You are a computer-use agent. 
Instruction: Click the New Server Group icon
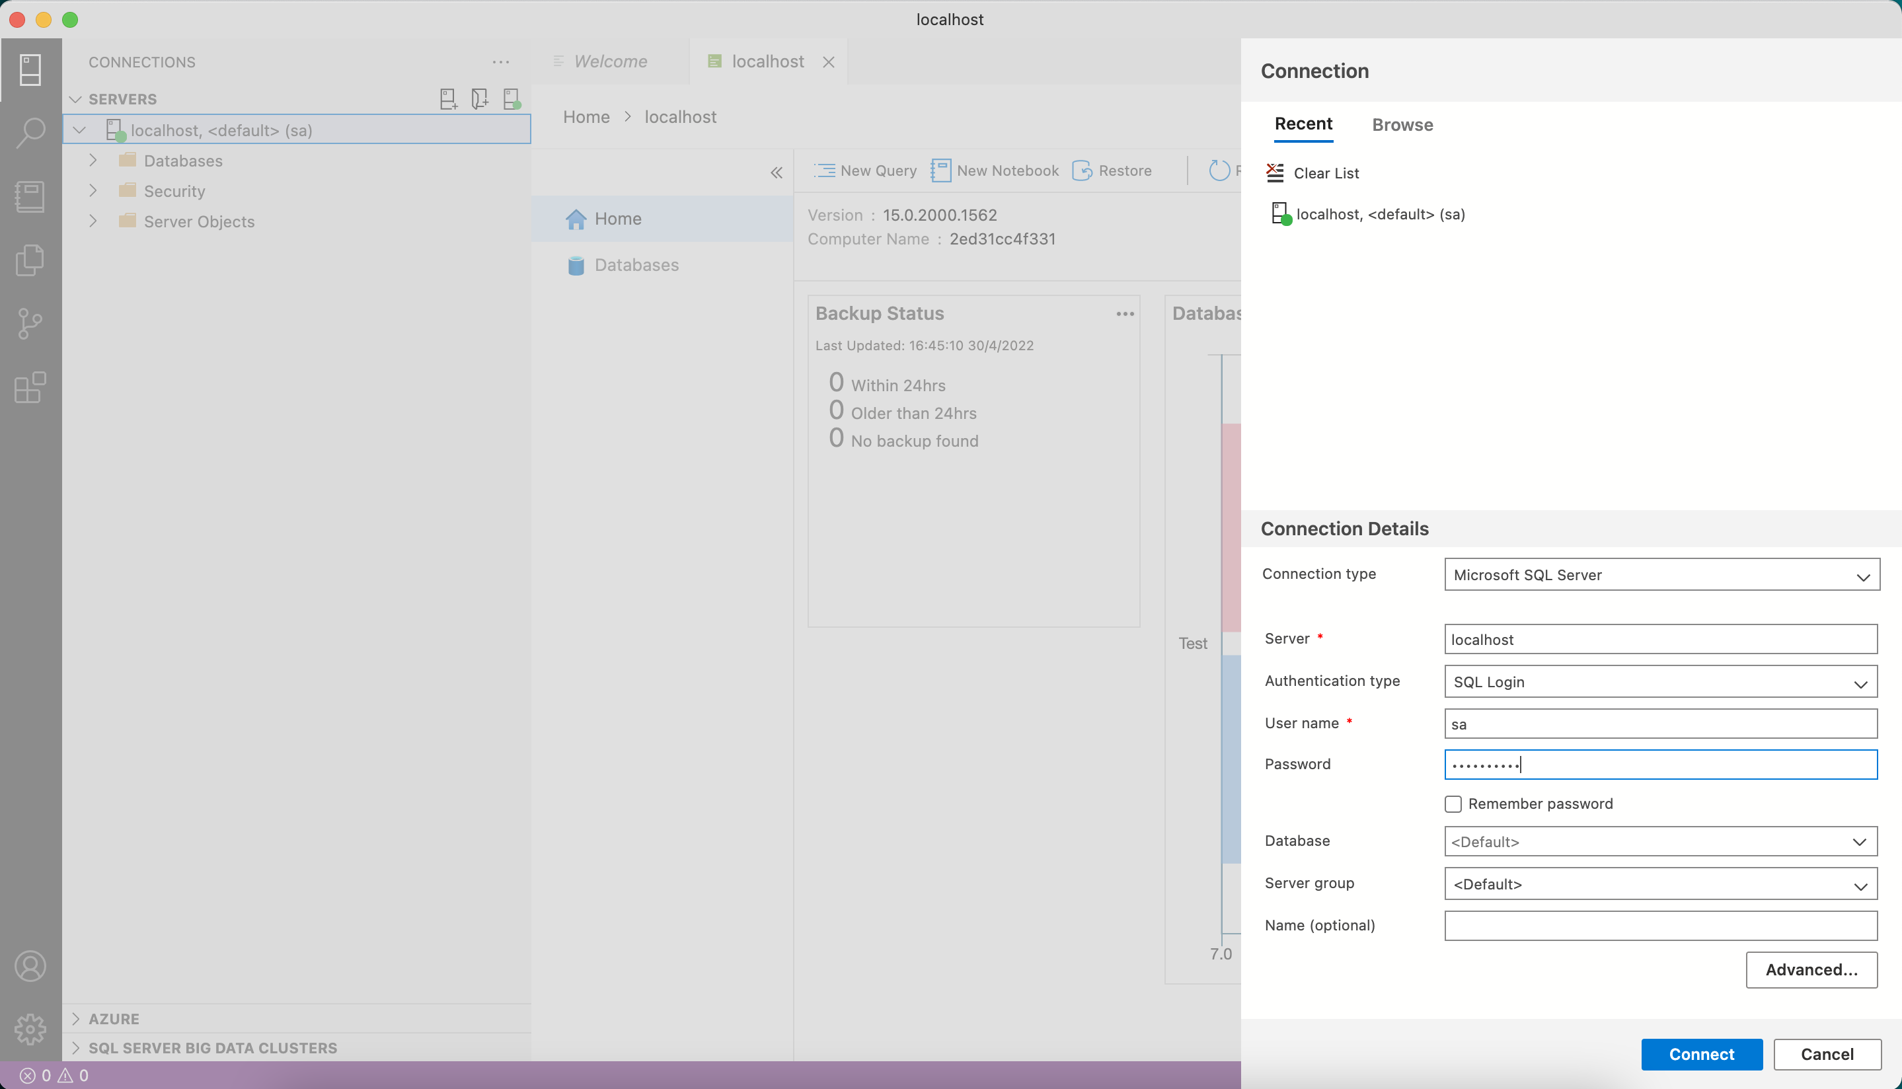tap(479, 98)
